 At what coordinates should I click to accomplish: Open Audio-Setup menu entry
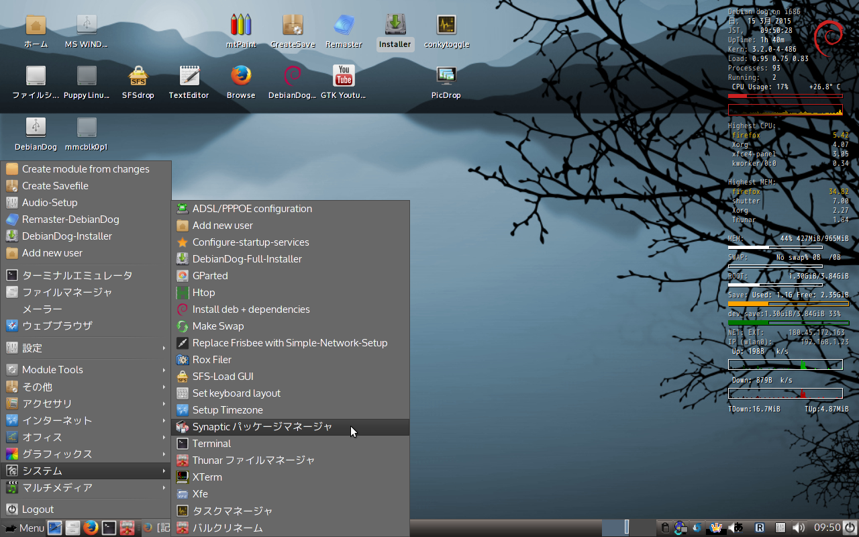point(86,203)
